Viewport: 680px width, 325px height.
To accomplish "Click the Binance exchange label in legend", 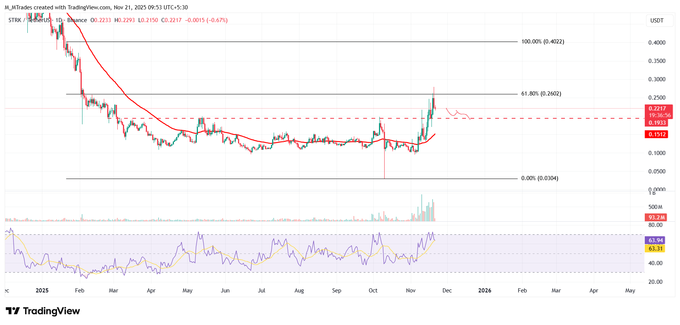I will 77,20.
